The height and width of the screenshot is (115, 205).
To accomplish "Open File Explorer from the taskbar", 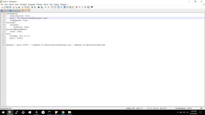I will coord(70,112).
